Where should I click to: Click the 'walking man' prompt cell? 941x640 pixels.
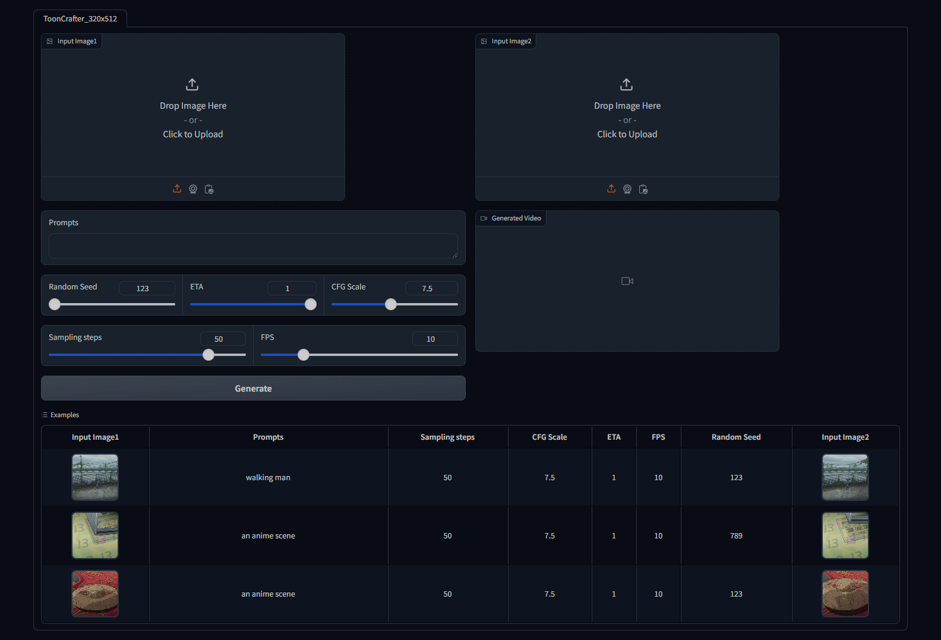pos(269,477)
